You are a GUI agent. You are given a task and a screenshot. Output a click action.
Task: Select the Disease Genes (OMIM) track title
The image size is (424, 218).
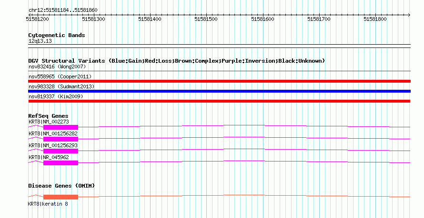[x=61, y=186]
